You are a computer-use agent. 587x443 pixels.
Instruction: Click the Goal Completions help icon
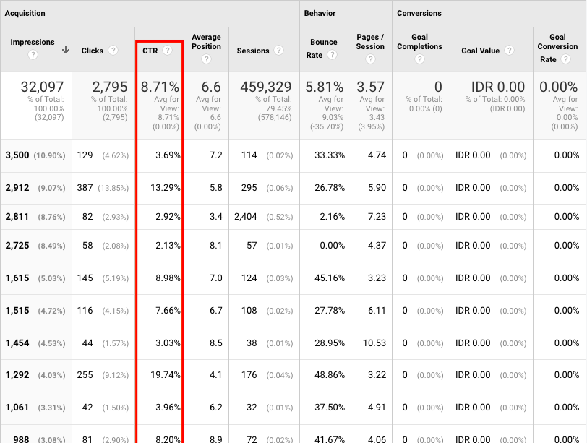coord(419,60)
